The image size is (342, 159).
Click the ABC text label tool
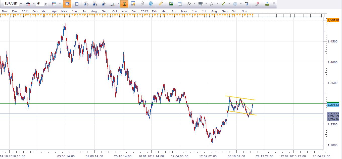[x=247, y=4]
